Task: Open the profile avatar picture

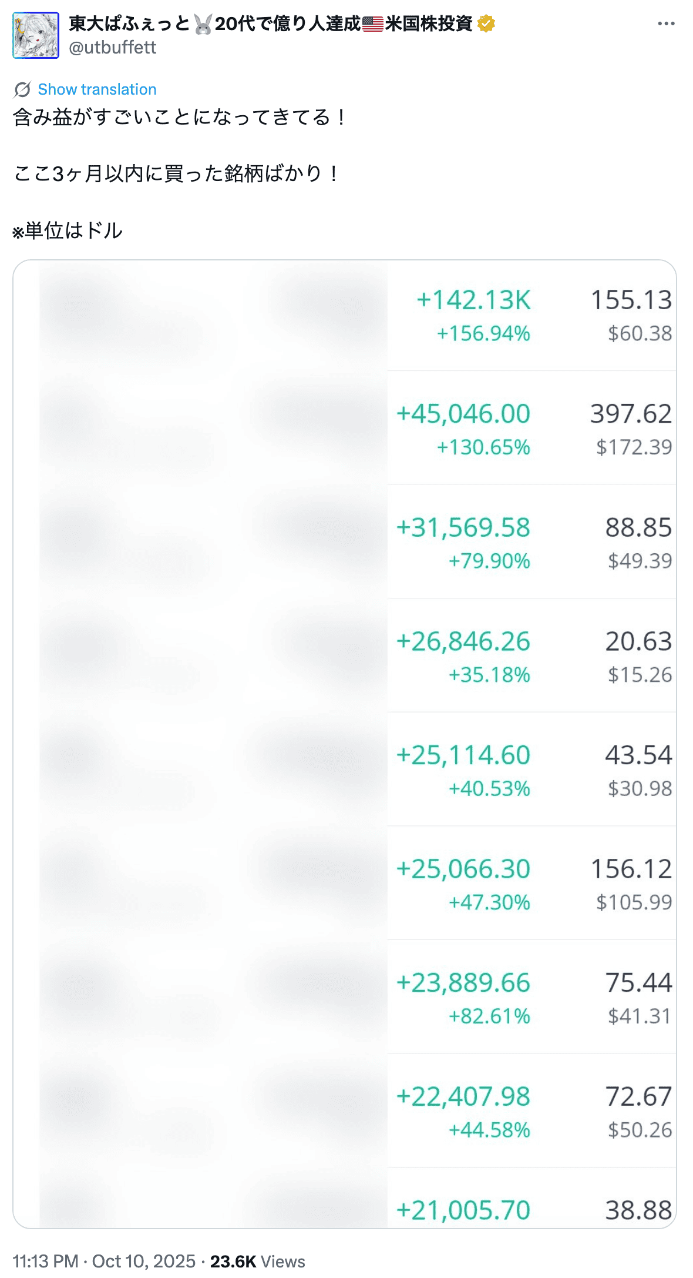Action: (36, 35)
